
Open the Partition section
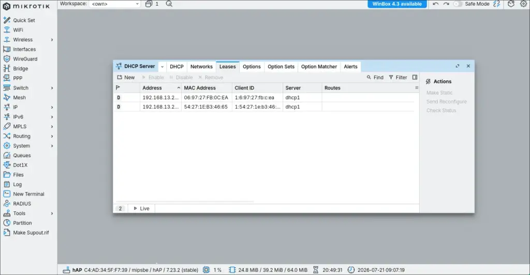18,223
